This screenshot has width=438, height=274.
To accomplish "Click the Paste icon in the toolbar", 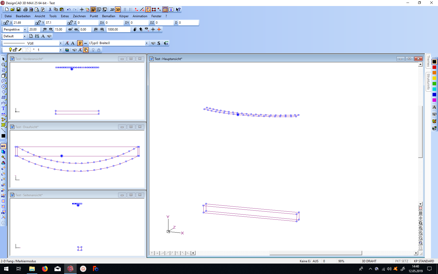I will tap(62, 9).
